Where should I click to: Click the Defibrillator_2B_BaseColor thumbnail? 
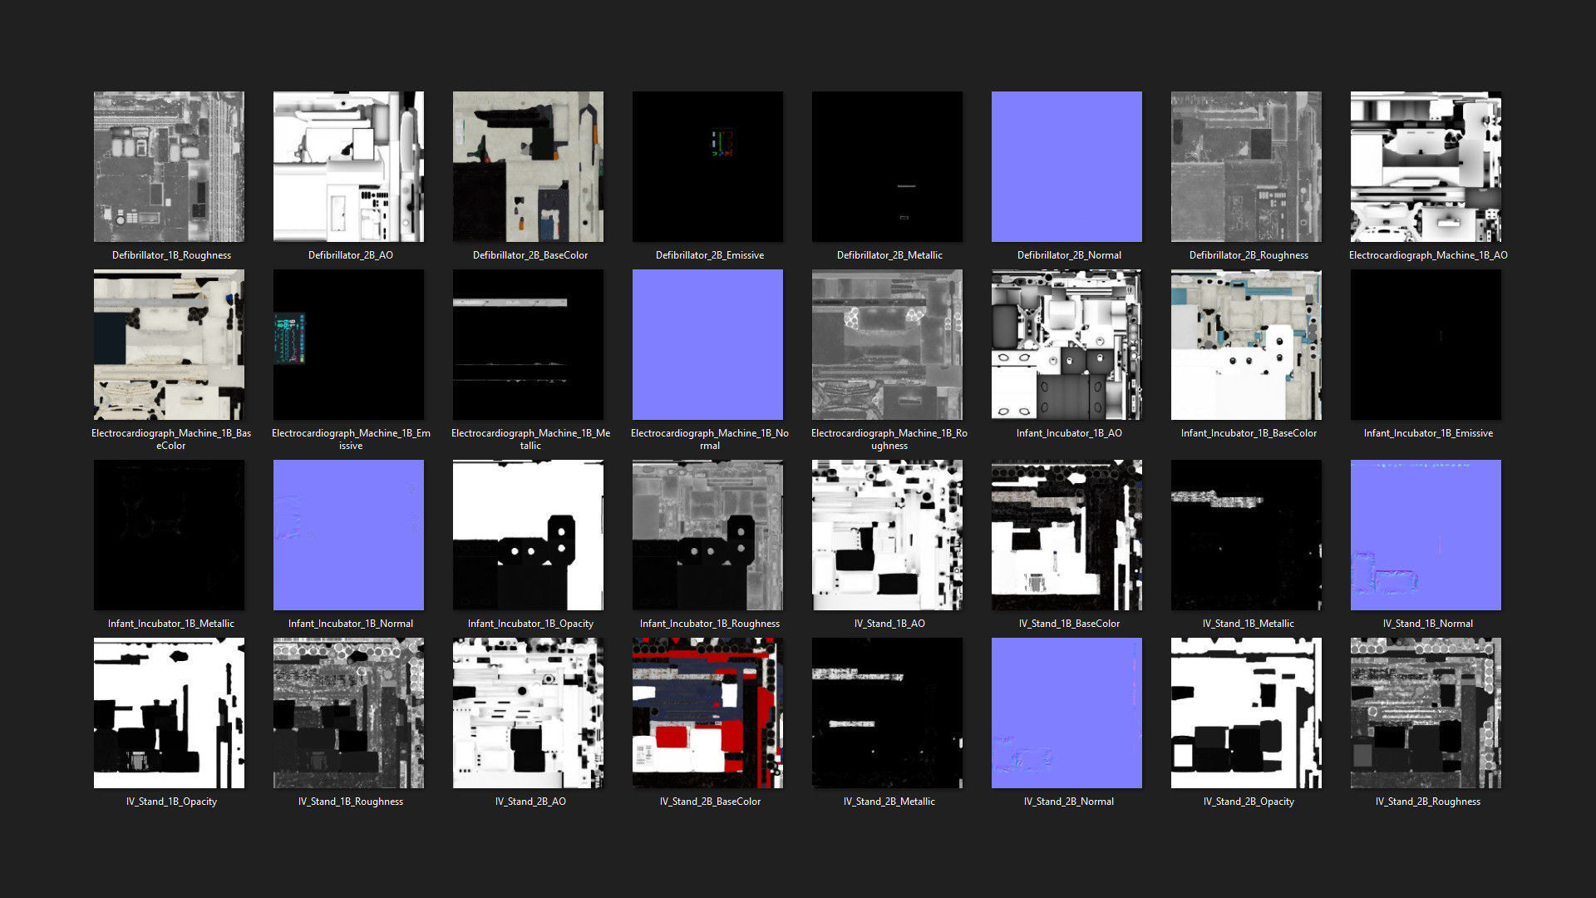tap(528, 166)
